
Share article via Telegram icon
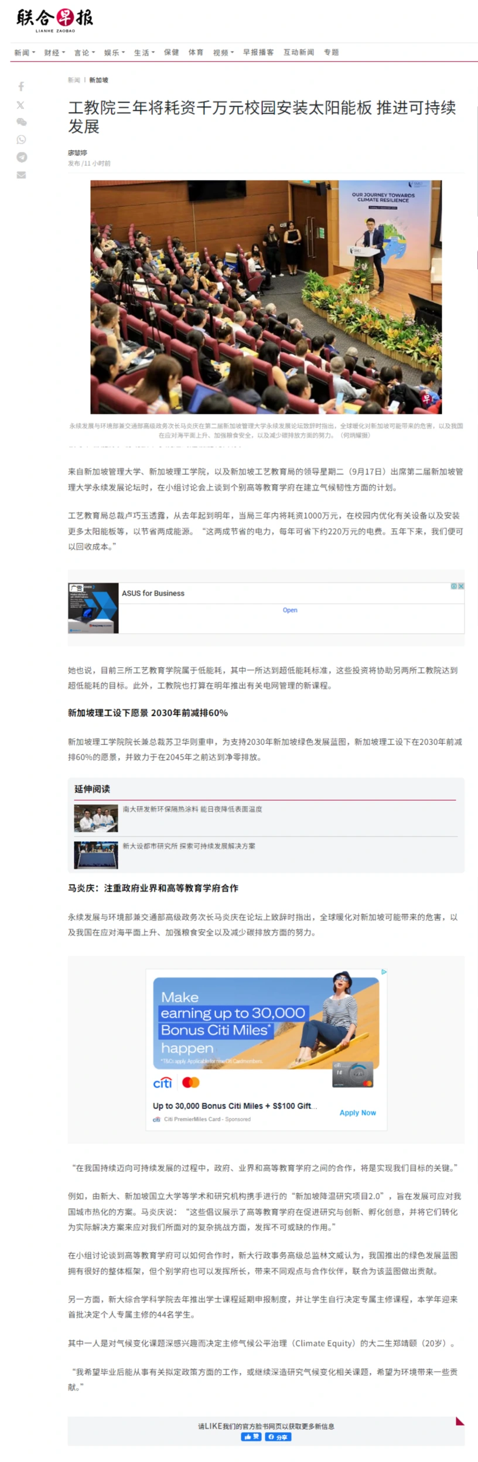point(21,157)
